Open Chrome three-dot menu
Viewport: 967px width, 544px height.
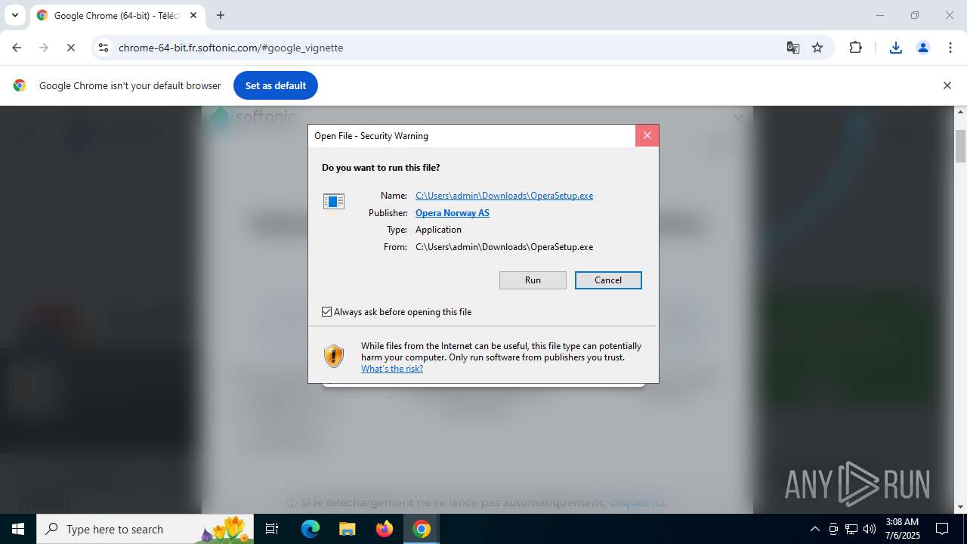coord(950,48)
